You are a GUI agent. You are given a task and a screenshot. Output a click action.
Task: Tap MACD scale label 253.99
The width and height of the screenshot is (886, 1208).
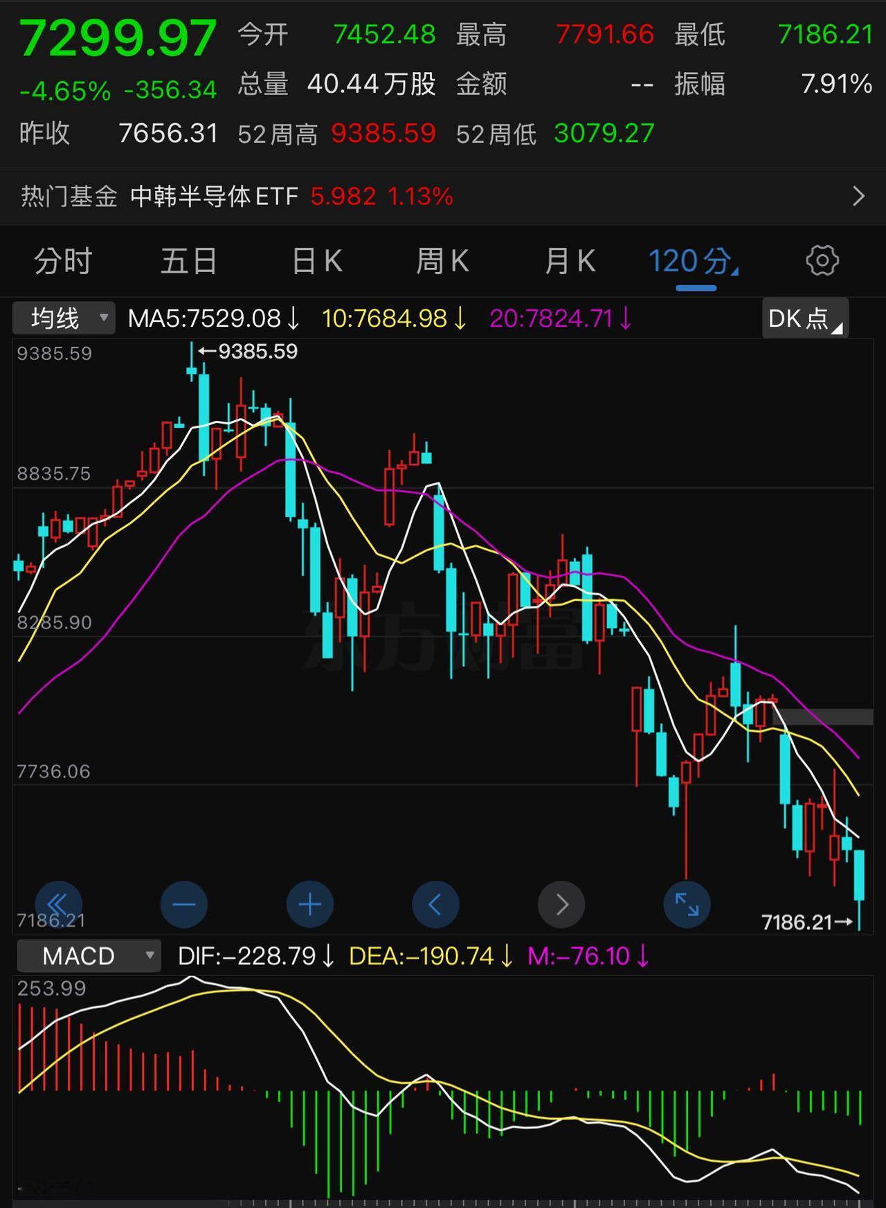[52, 988]
